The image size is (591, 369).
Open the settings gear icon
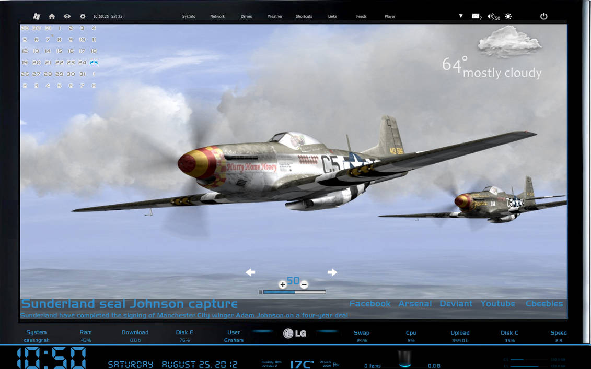point(83,16)
